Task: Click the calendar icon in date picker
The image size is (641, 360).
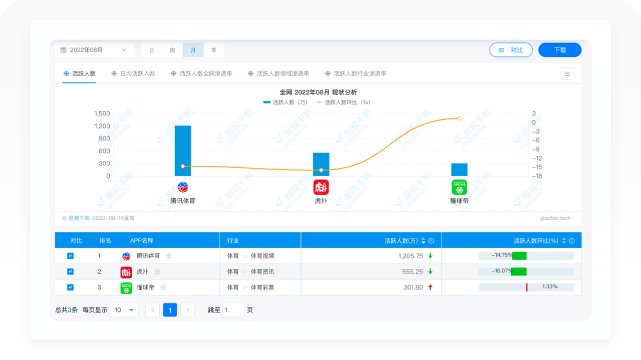Action: [x=64, y=50]
